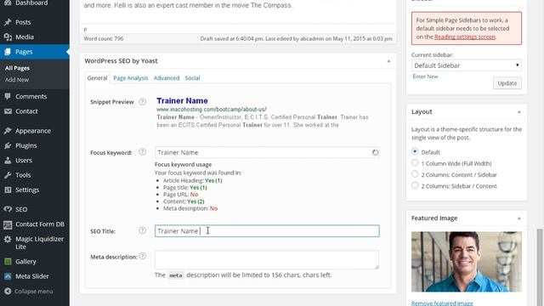Click the snippet description text
Viewport: 544px width, 306px height.
263,121
